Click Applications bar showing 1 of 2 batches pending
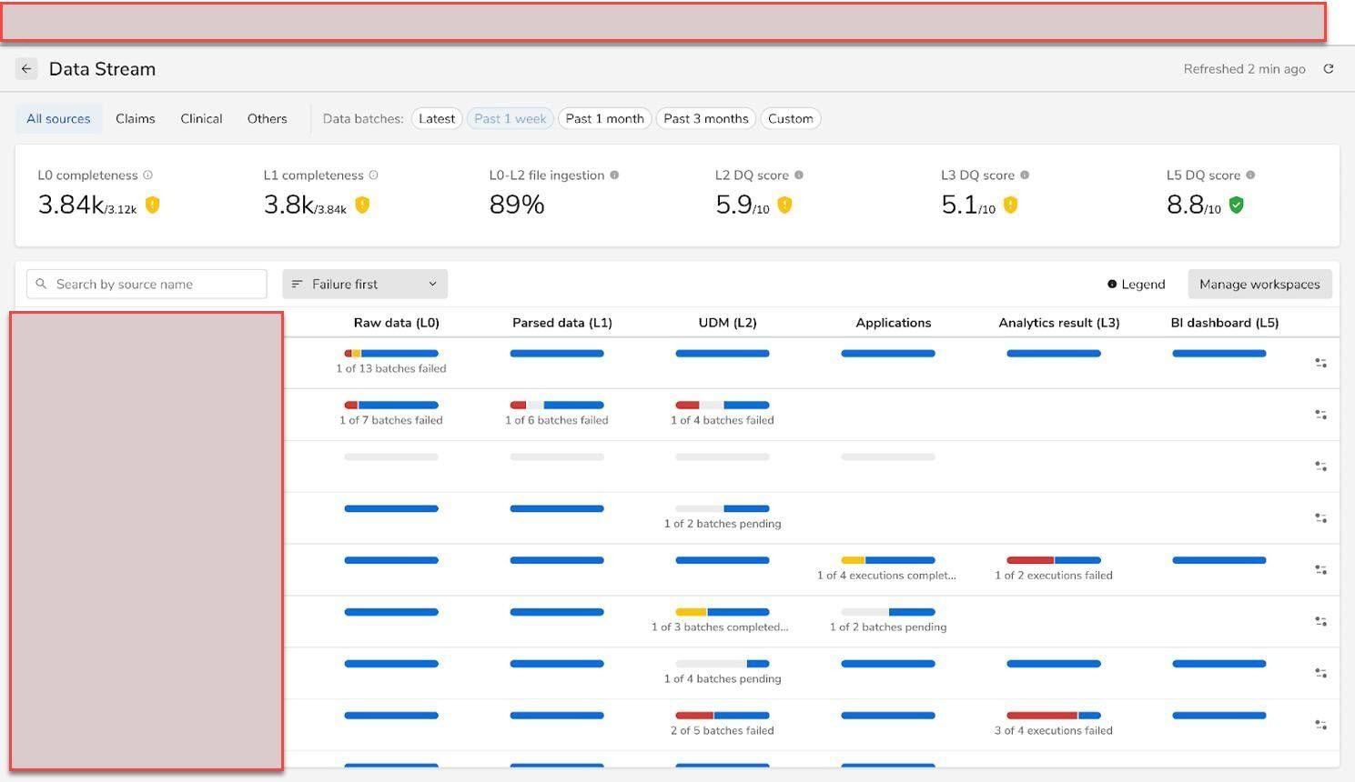This screenshot has width=1355, height=782. [888, 612]
